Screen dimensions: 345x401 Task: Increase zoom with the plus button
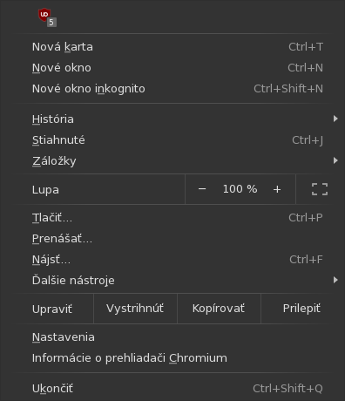pos(277,189)
